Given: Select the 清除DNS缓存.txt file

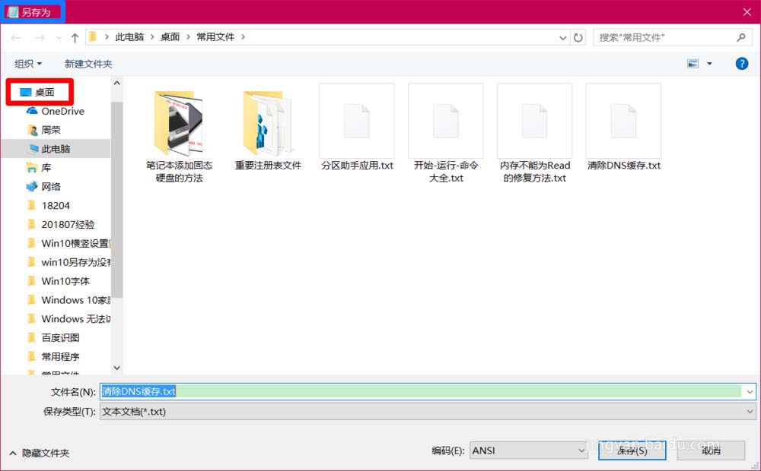Looking at the screenshot, I should coord(624,121).
